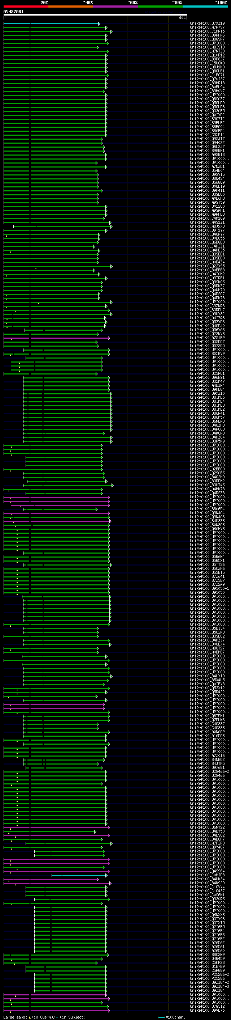Select hit label UniRef100_C9ZNR3
The image size is (231, 1020).
click(207, 306)
